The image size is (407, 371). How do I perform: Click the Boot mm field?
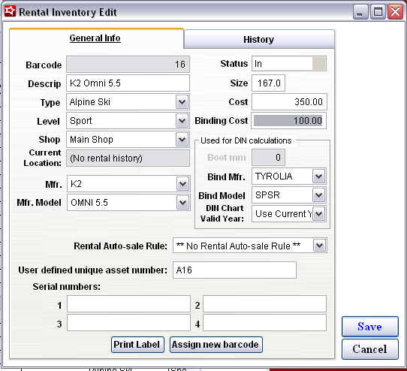point(268,157)
